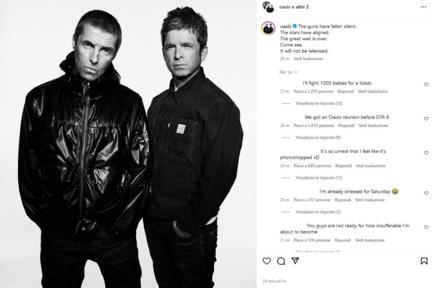Open 'oasis e altri 2' header link
The image size is (432, 288).
click(x=294, y=7)
